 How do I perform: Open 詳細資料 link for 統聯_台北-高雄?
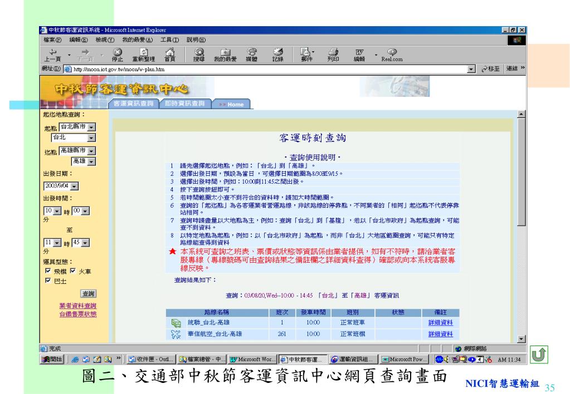point(441,323)
